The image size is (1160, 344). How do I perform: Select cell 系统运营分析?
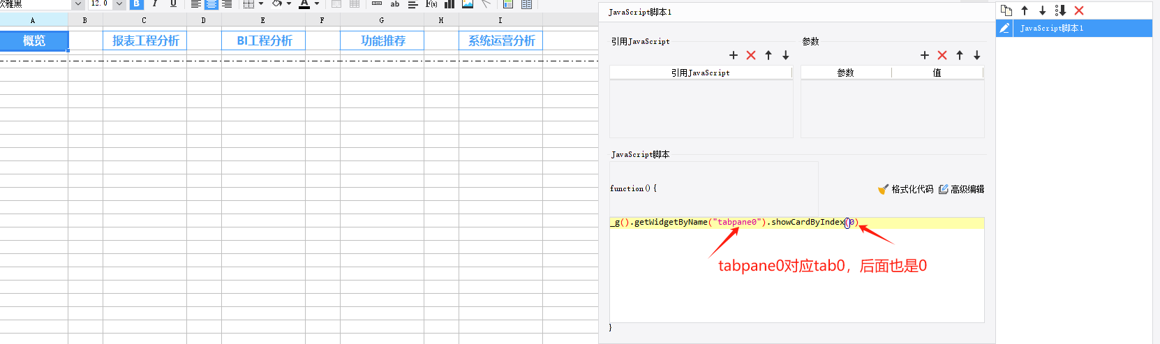click(501, 40)
